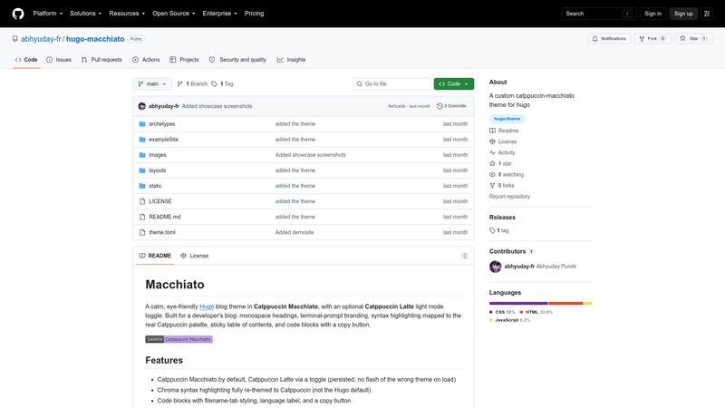Open the hugo-macchiato repository link
This screenshot has height=408, width=725.
(x=95, y=39)
